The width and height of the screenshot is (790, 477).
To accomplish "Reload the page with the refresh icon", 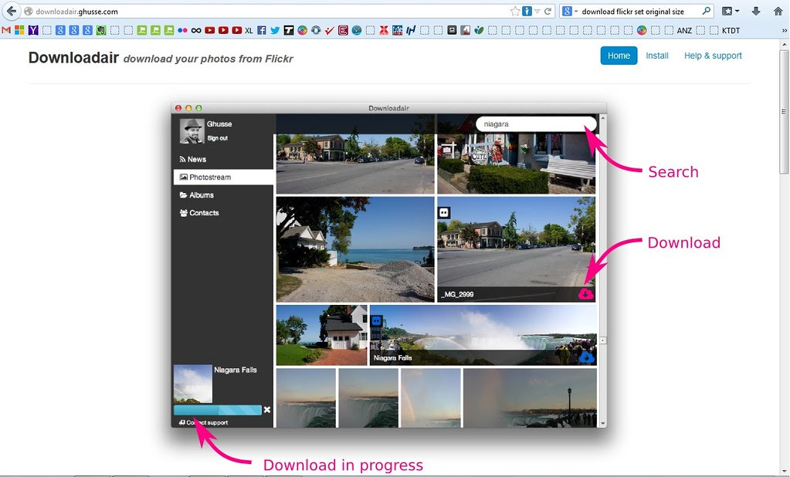I will 548,11.
